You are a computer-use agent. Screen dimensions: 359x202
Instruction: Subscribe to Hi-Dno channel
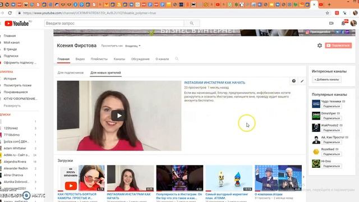tap(332, 166)
